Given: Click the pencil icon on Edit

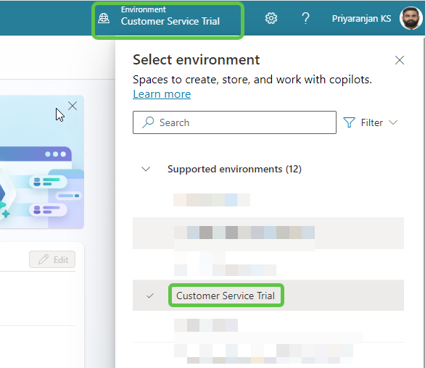Looking at the screenshot, I should [44, 259].
